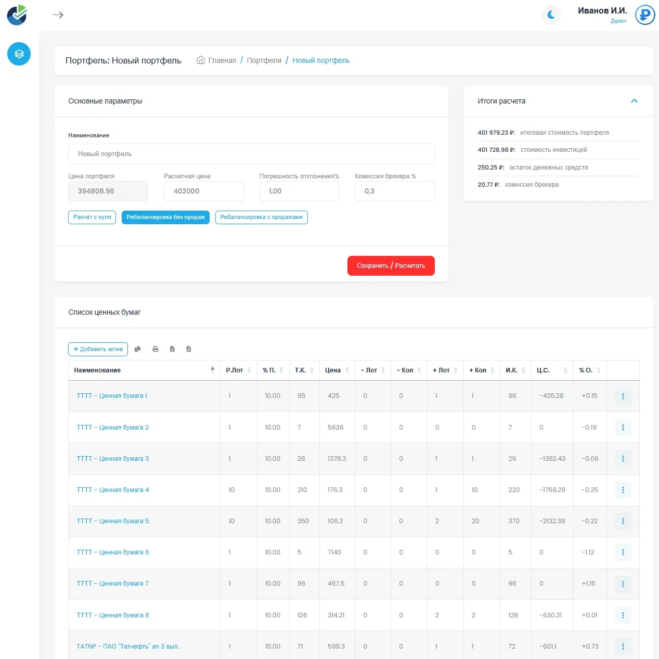Viewport: 659px width, 659px height.
Task: Click the Сохранить / Расчитать button
Action: (391, 266)
